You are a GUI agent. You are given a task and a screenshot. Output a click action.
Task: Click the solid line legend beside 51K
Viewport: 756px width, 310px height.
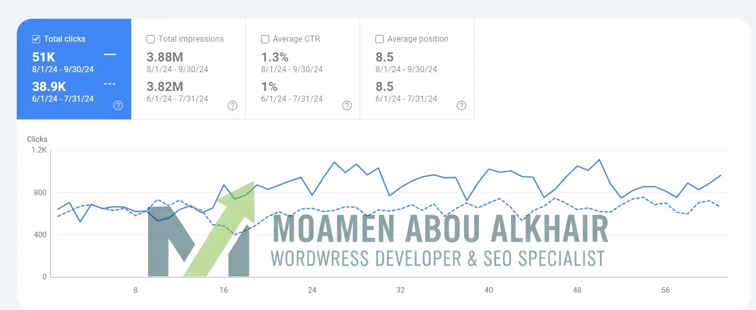[x=110, y=54]
